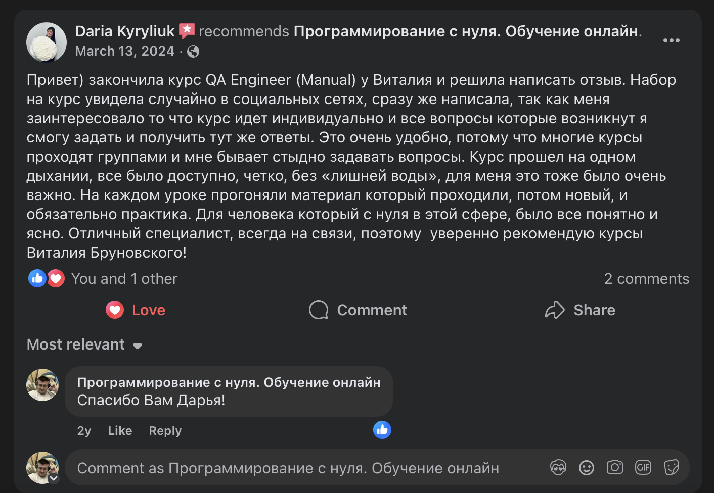Click the thumbs-up reaction icon next to heart
The width and height of the screenshot is (714, 493).
tap(37, 278)
